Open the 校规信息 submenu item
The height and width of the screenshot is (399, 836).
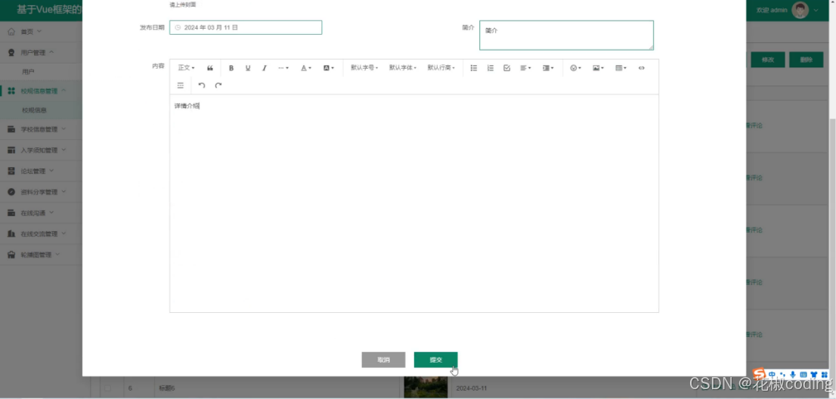click(41, 110)
